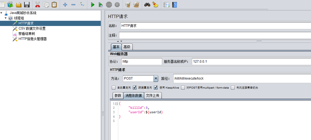Click the Cut scissors icon
This screenshot has height=140, width=311.
click(38, 5)
